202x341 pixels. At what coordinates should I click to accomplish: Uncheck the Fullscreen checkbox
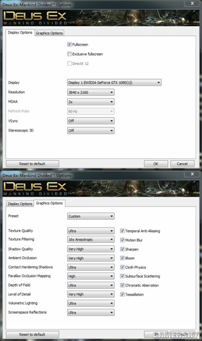(x=69, y=44)
